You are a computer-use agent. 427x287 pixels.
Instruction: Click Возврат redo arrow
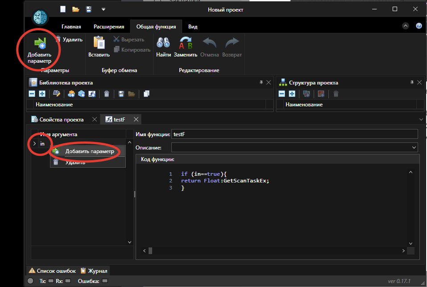pos(232,47)
